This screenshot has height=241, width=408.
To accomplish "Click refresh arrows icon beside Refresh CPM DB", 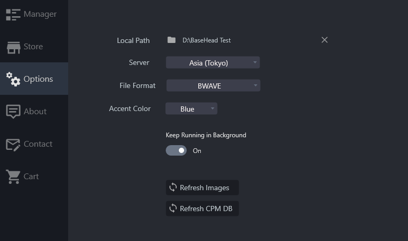I will point(173,208).
